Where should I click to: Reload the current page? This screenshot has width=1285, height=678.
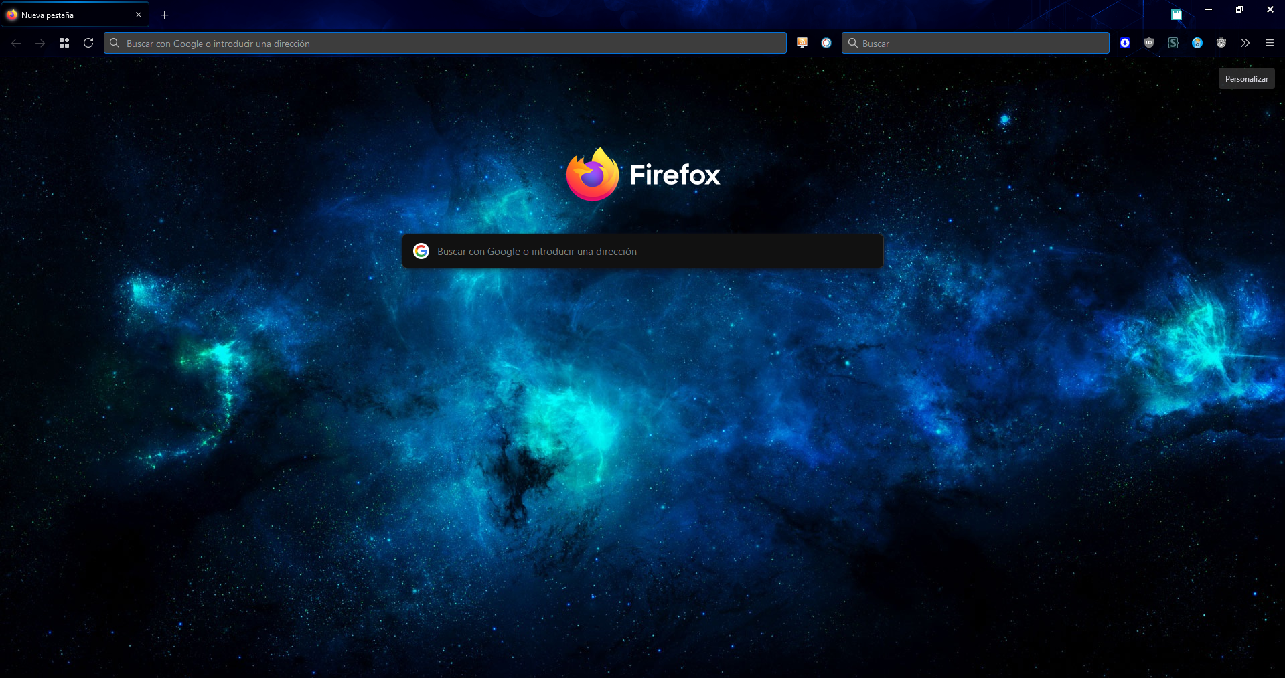pos(88,43)
